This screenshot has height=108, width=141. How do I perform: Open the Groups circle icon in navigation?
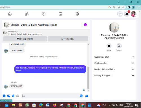point(77,14)
